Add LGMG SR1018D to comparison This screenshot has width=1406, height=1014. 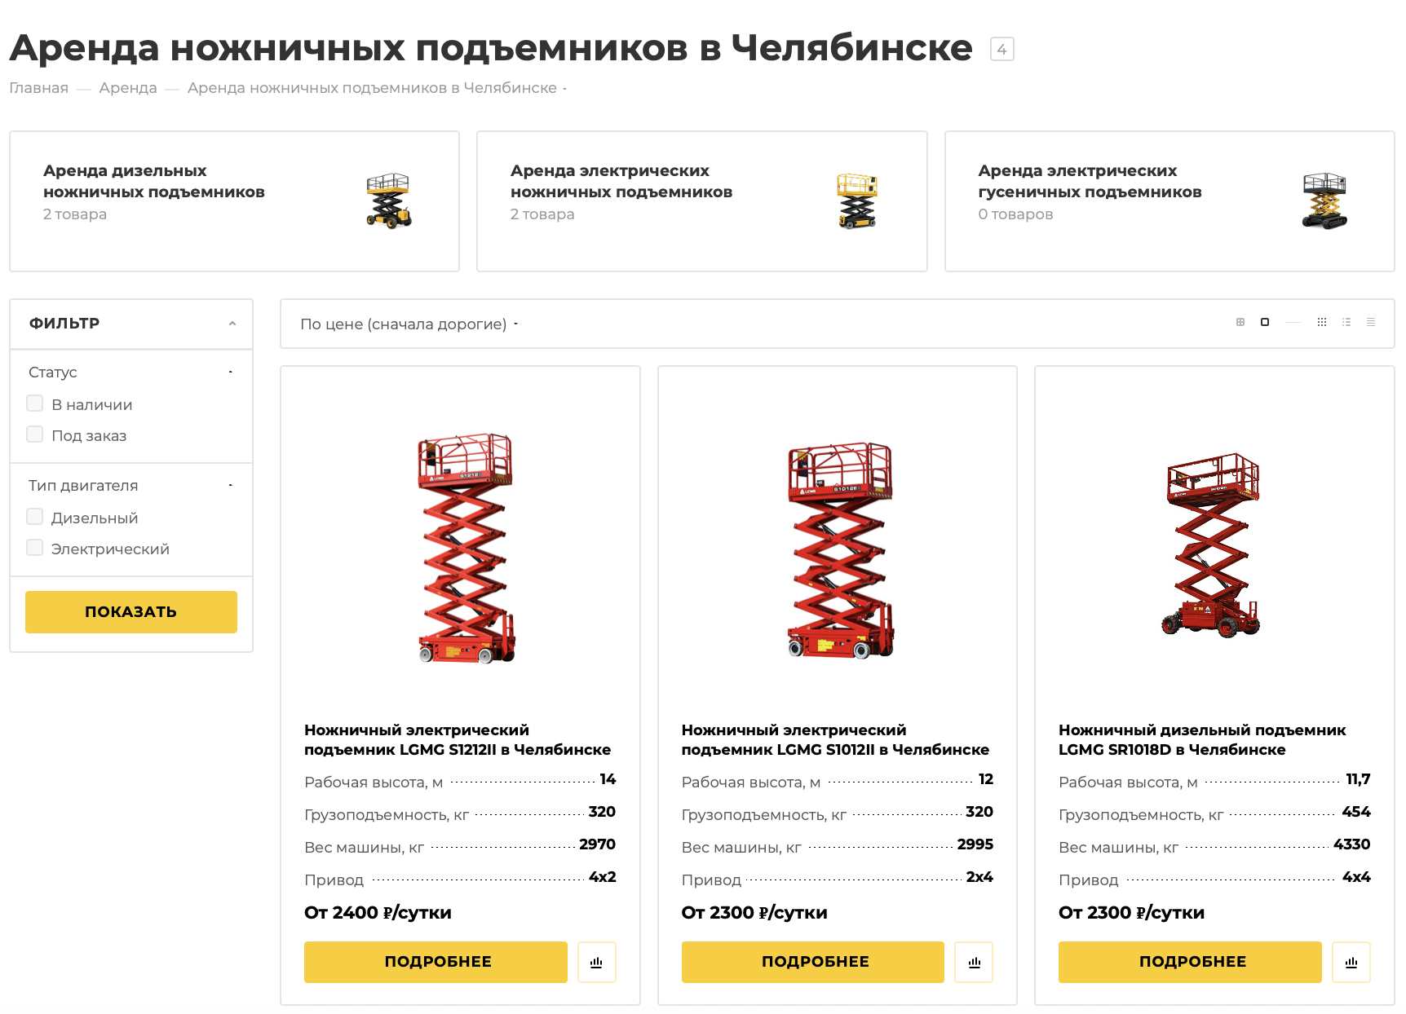coord(1351,963)
